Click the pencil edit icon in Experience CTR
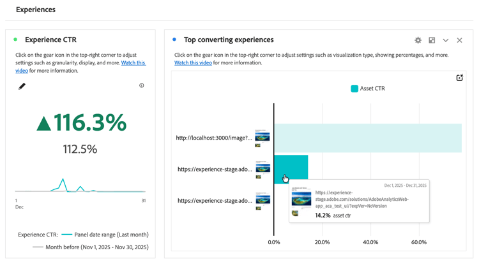The image size is (479, 262). (x=22, y=86)
